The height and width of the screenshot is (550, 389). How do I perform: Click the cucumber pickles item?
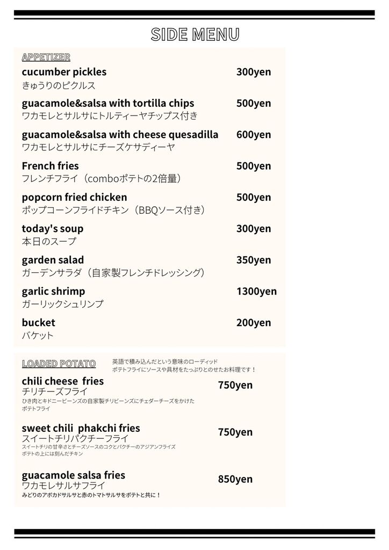click(64, 72)
